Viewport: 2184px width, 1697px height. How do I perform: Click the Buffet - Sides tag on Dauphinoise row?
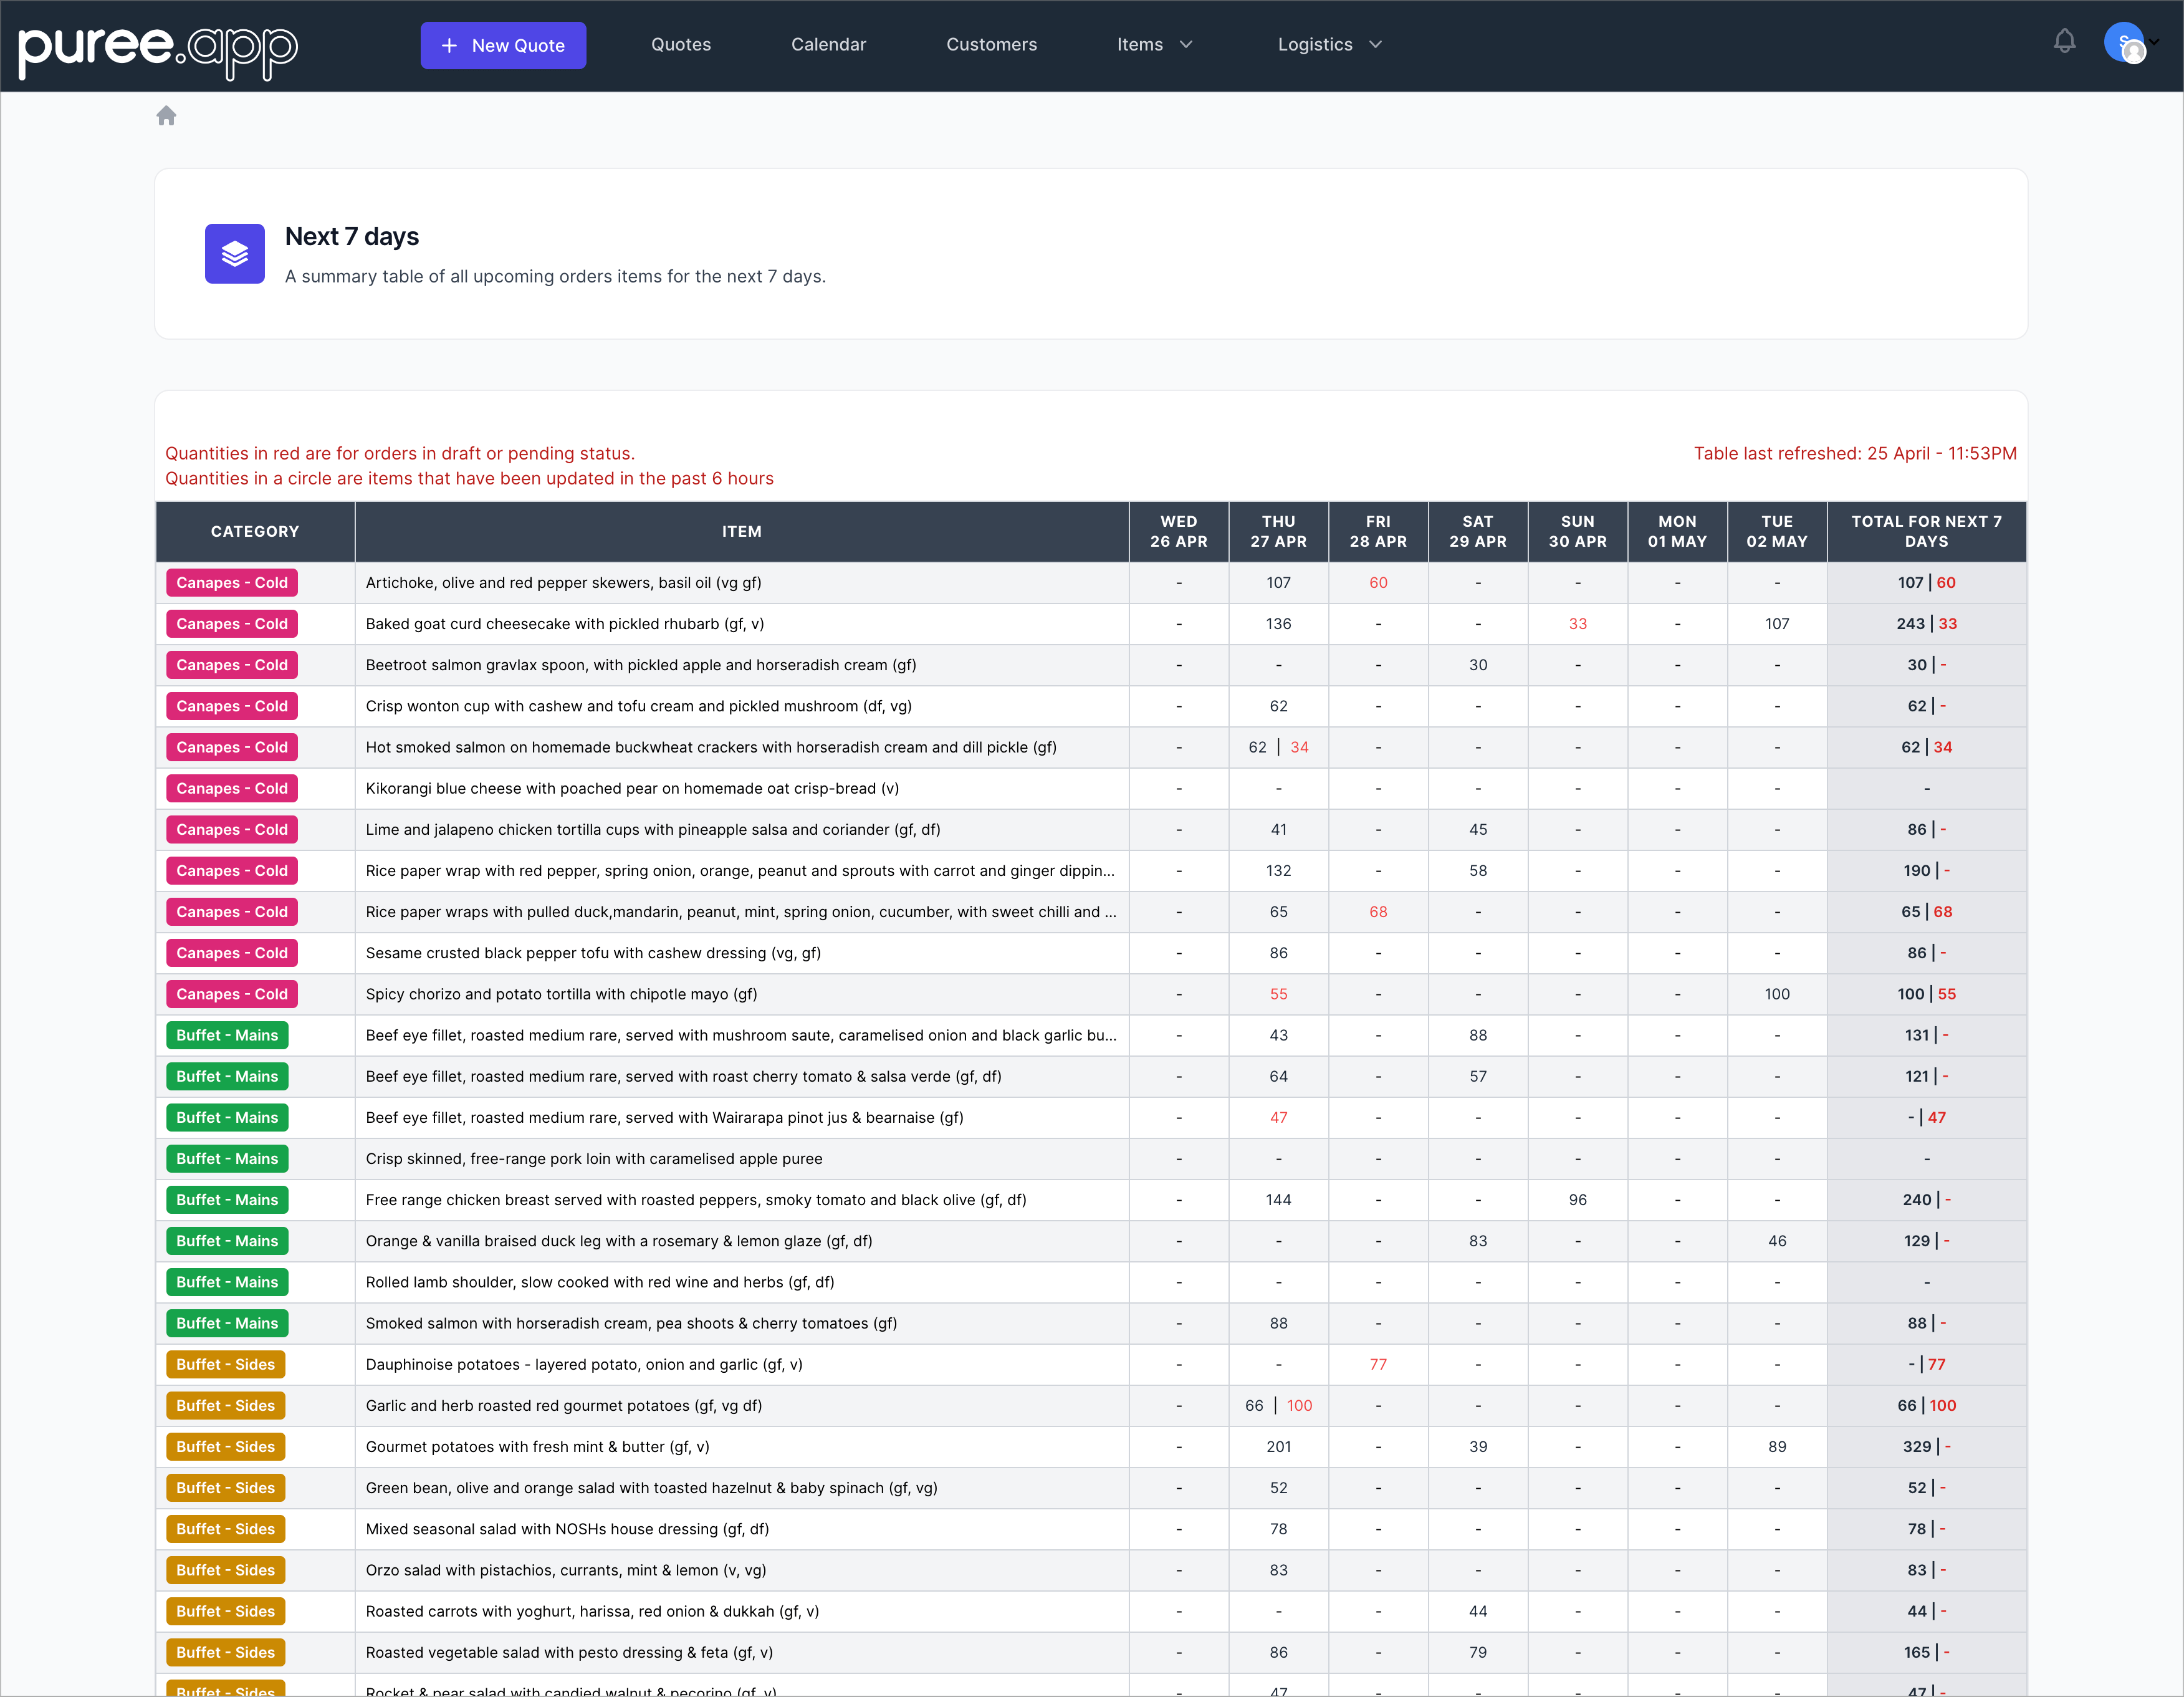click(225, 1364)
